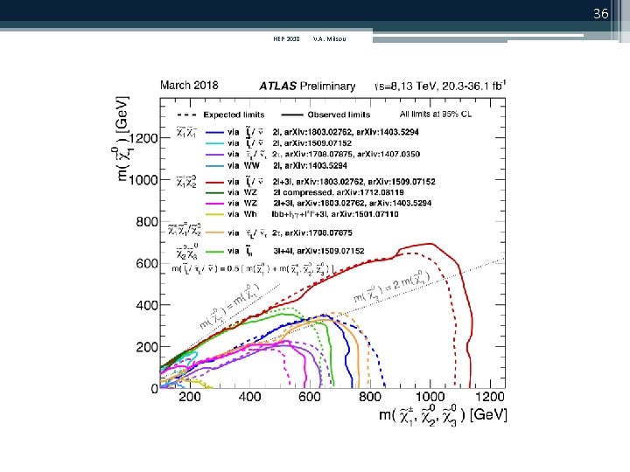630x472 pixels.
Task: Click the dark red legend line swatch
Action: click(214, 182)
